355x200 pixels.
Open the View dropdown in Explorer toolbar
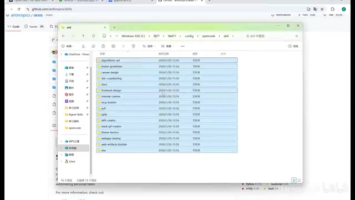168,46
